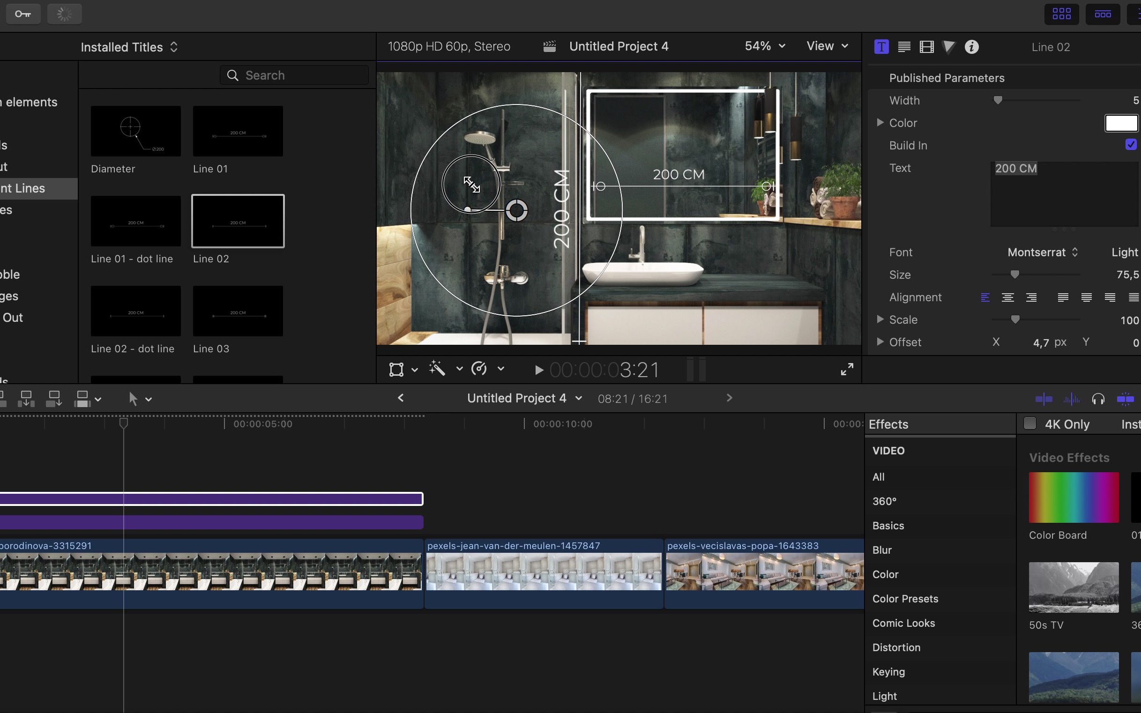1141x713 pixels.
Task: Click the titles Search field
Action: [x=294, y=75]
